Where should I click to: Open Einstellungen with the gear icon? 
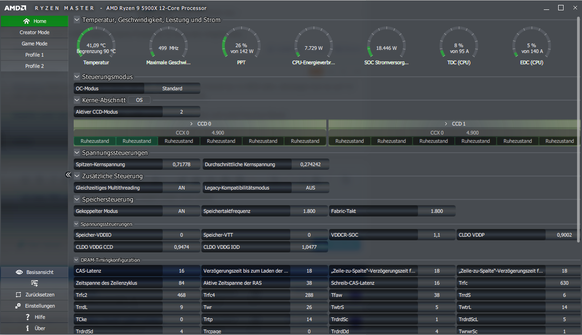click(34, 306)
